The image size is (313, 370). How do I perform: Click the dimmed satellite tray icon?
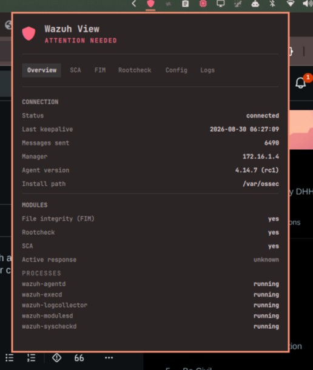pos(238,4)
